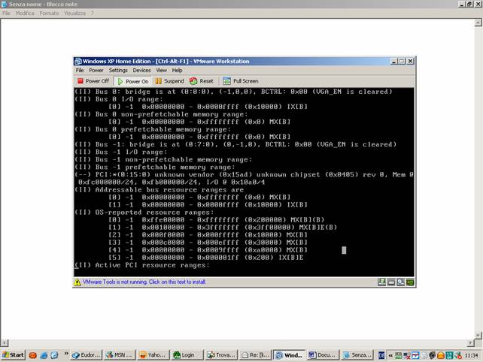
Task: Click the Notepad title bar icon
Action: point(5,4)
